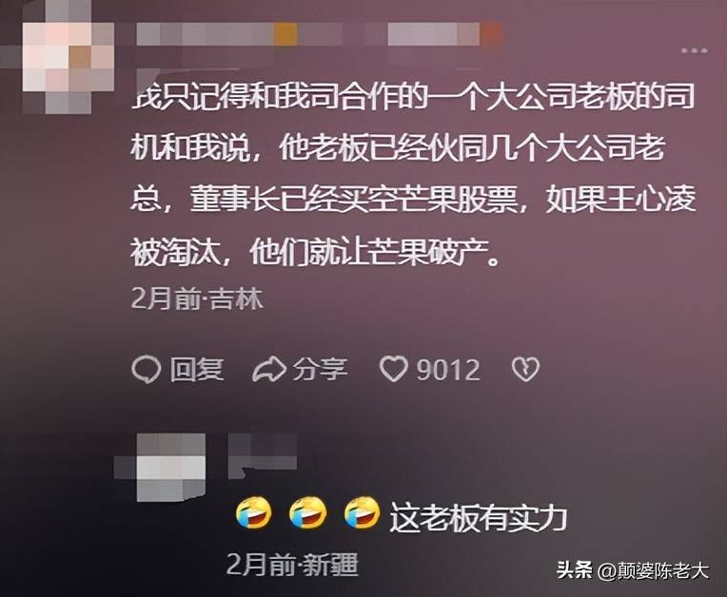Click the 9012 like count
This screenshot has height=597, width=727.
point(447,370)
